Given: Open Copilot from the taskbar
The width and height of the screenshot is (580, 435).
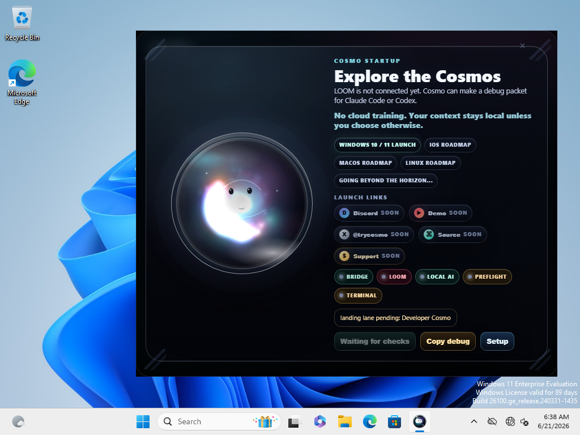Looking at the screenshot, I should click(319, 421).
